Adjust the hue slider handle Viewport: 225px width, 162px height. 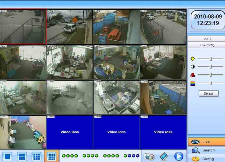pos(211,83)
